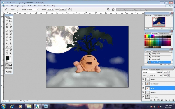The image size is (175, 109).
Task: Open the Image menu
Action: [x=17, y=6]
